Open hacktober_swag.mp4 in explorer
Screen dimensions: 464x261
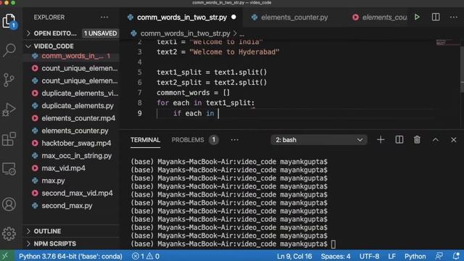71,143
